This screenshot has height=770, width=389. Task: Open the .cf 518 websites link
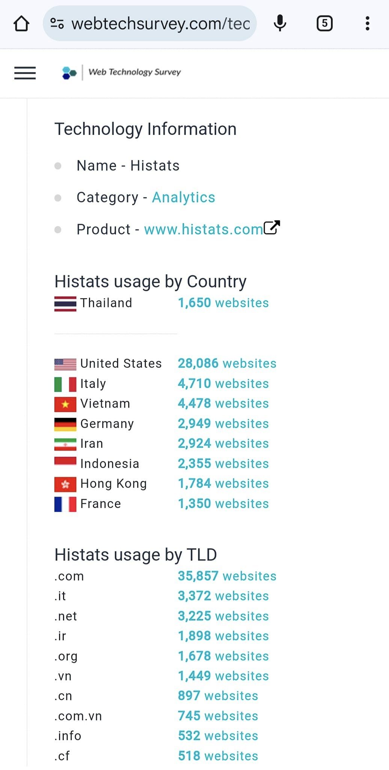point(218,756)
